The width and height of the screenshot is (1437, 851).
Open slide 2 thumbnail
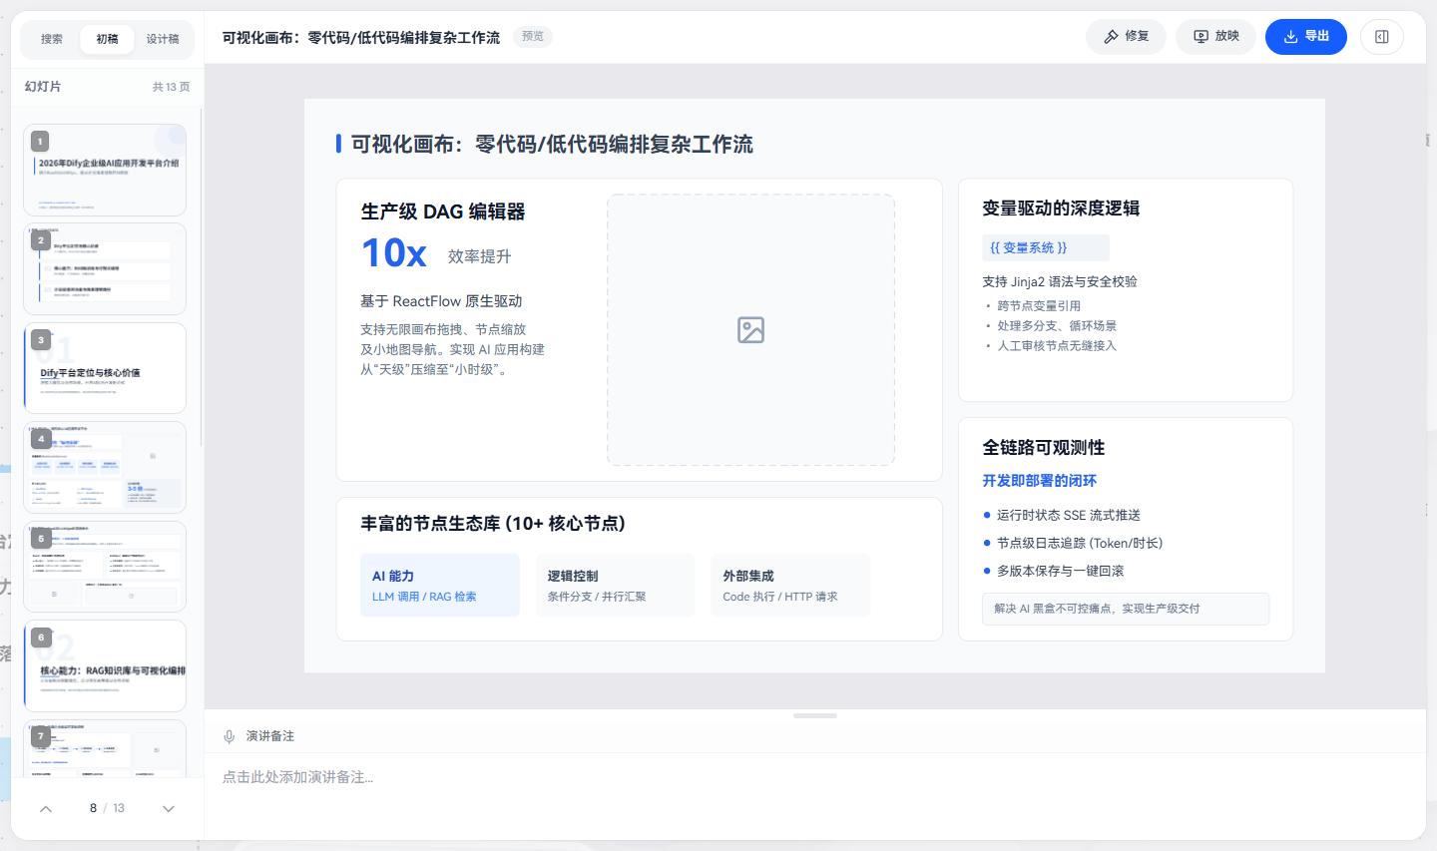pos(105,269)
